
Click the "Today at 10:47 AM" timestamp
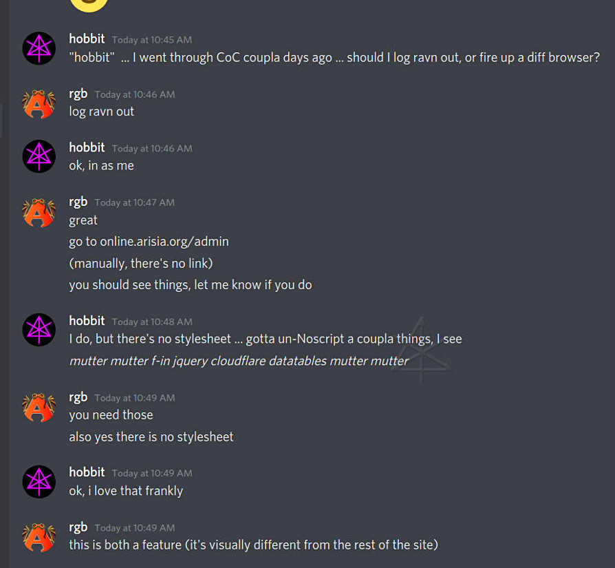(x=135, y=202)
